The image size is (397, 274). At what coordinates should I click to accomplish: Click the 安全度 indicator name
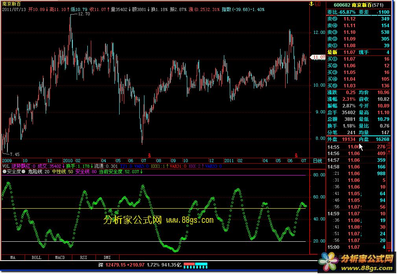pyautogui.click(x=14, y=172)
